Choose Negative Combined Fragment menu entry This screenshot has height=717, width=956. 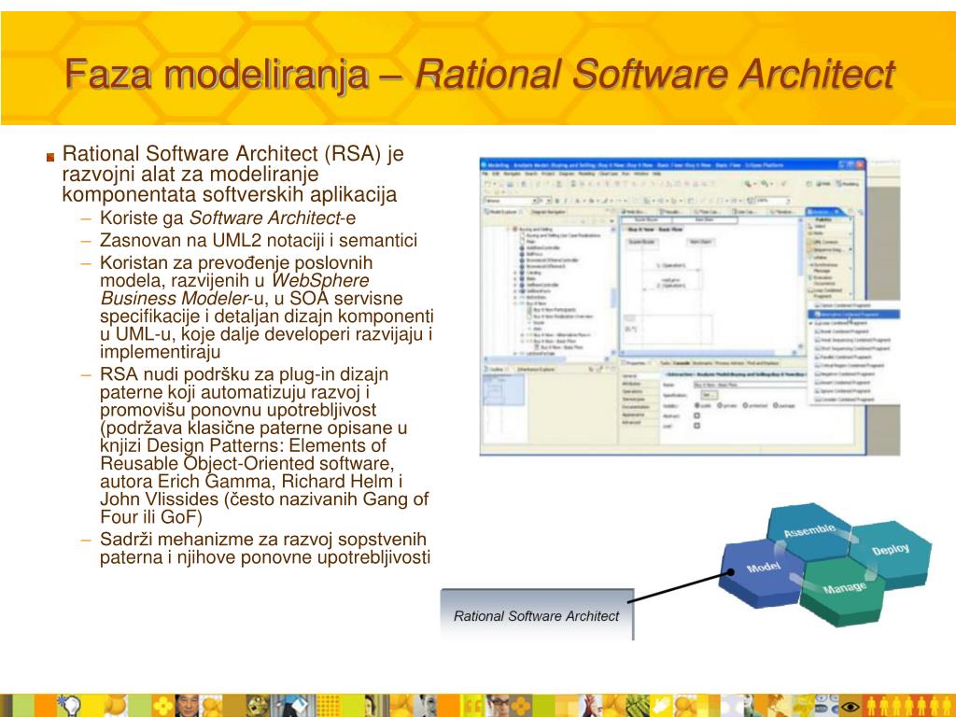(845, 373)
